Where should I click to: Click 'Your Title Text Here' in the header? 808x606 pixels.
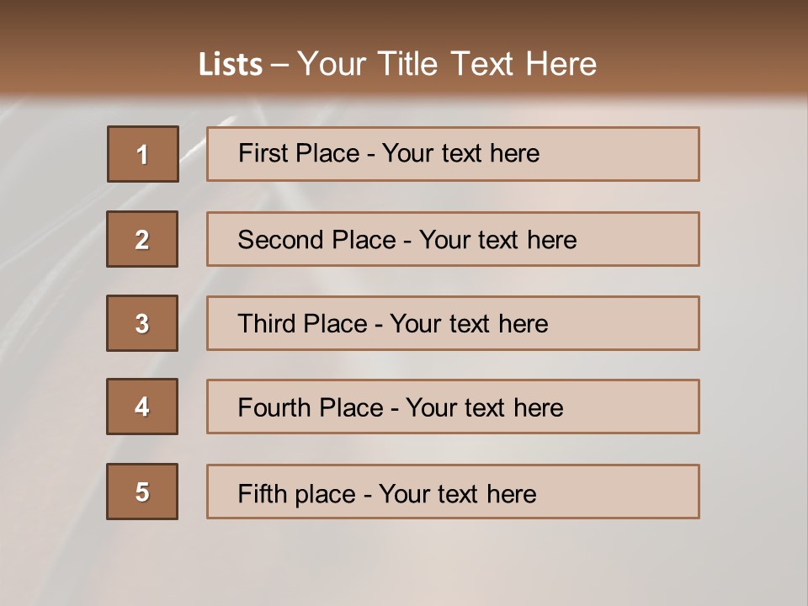[x=447, y=64]
